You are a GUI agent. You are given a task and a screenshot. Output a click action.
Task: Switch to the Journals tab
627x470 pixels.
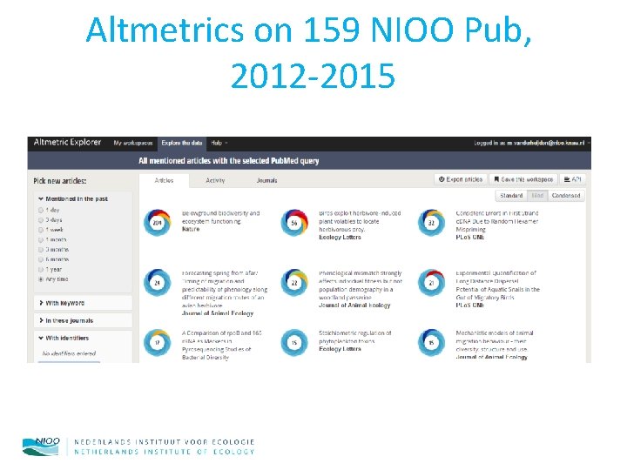tap(266, 181)
